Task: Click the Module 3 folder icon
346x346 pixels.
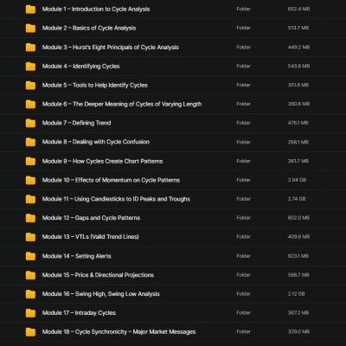Action: tap(30, 48)
